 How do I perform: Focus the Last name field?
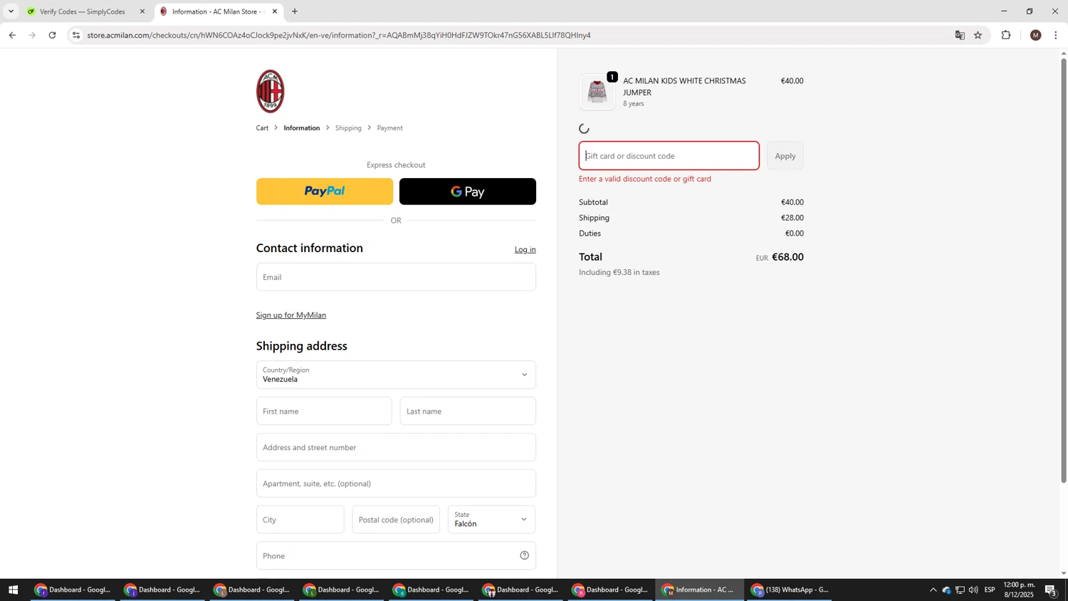point(468,411)
